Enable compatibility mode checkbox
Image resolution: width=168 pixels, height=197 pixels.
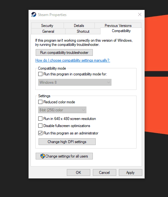point(40,74)
